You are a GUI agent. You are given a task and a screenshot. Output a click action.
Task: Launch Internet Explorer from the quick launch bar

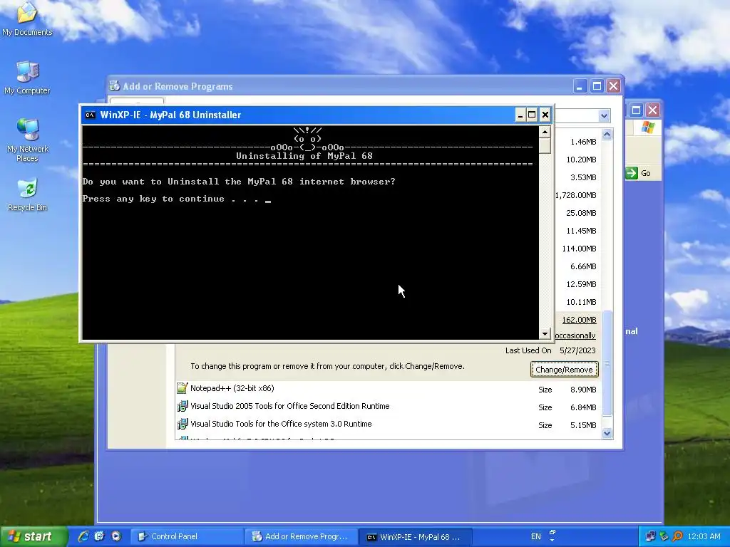tap(83, 536)
